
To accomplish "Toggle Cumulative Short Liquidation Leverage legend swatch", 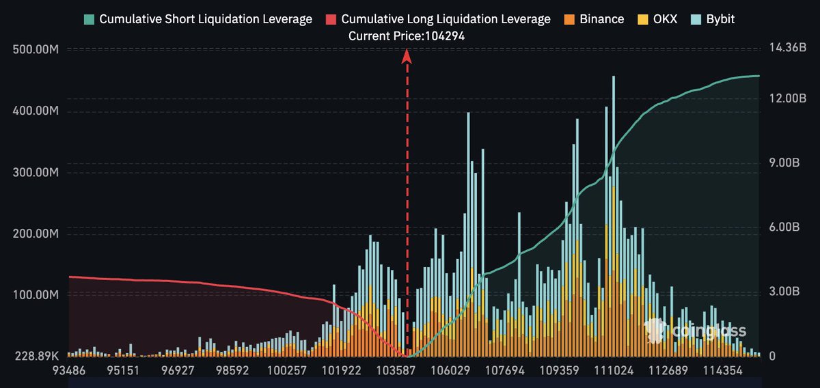I will (89, 19).
